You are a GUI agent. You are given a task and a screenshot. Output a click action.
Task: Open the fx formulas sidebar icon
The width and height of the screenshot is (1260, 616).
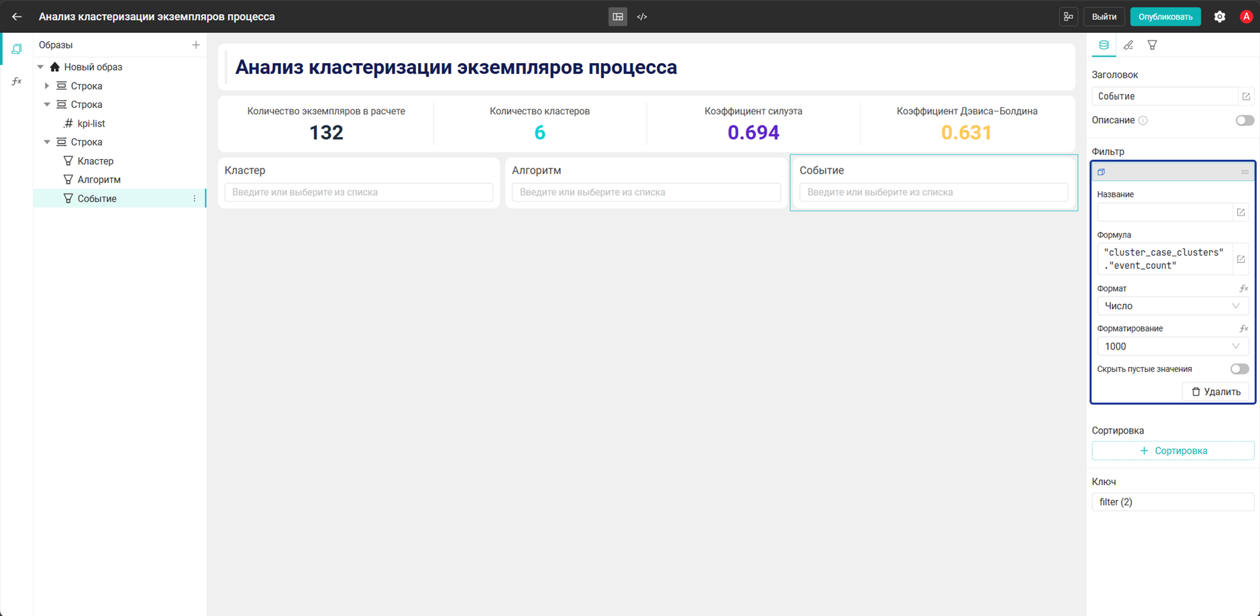tap(17, 81)
